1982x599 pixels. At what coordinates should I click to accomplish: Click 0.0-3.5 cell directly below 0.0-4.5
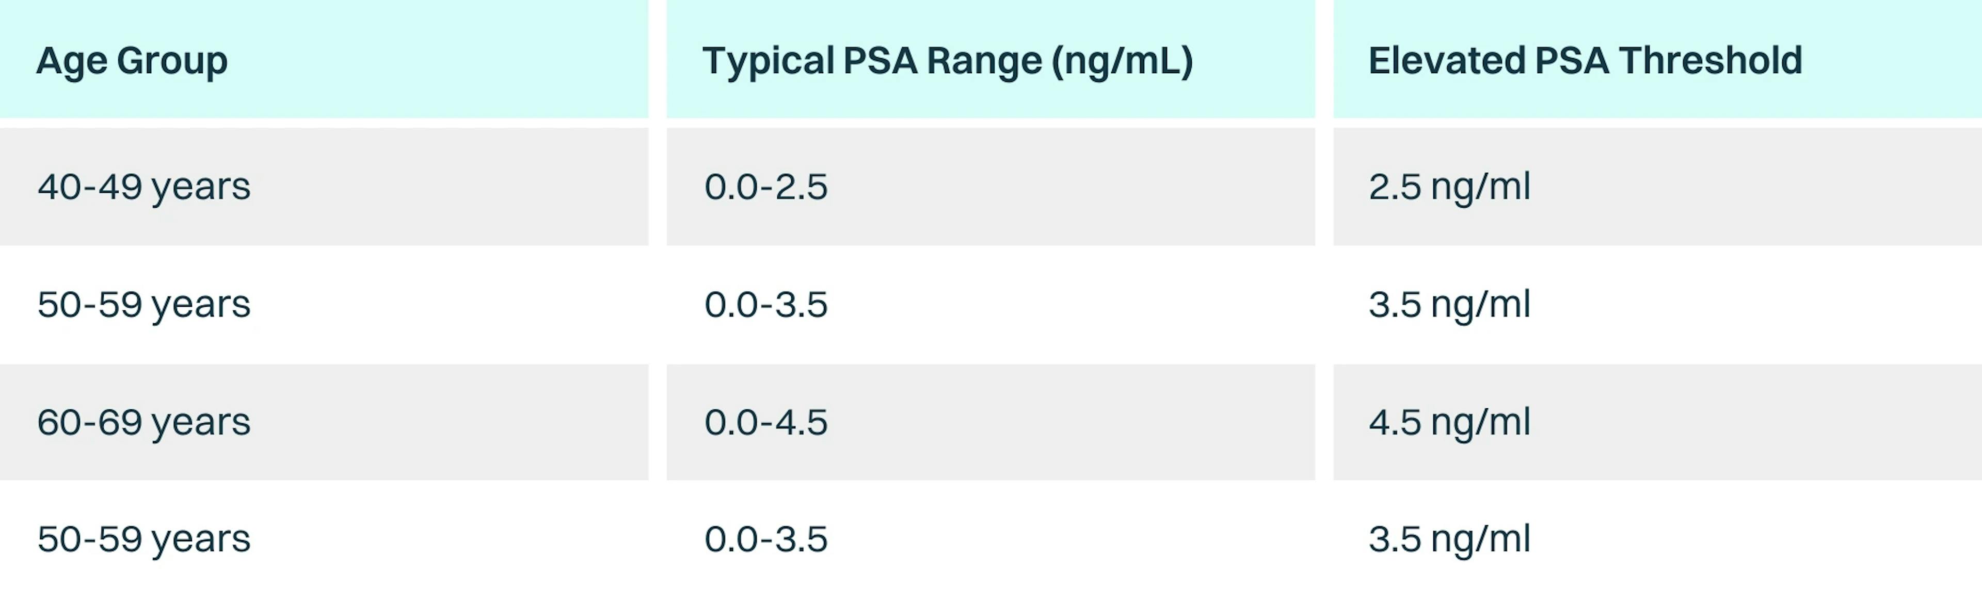coord(765,539)
